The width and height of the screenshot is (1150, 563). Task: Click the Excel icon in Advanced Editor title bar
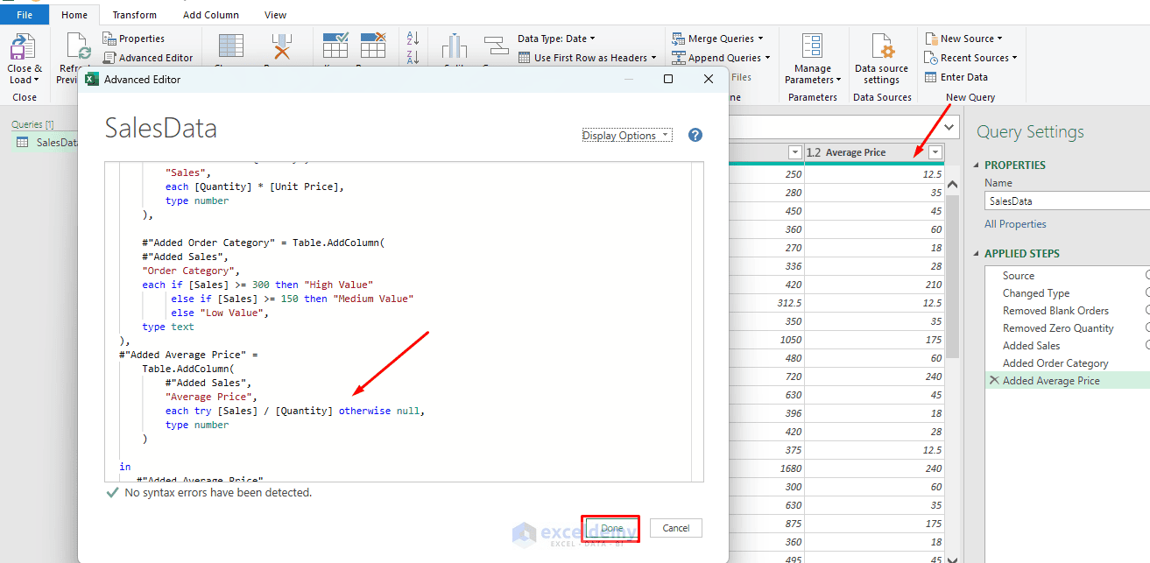point(91,79)
